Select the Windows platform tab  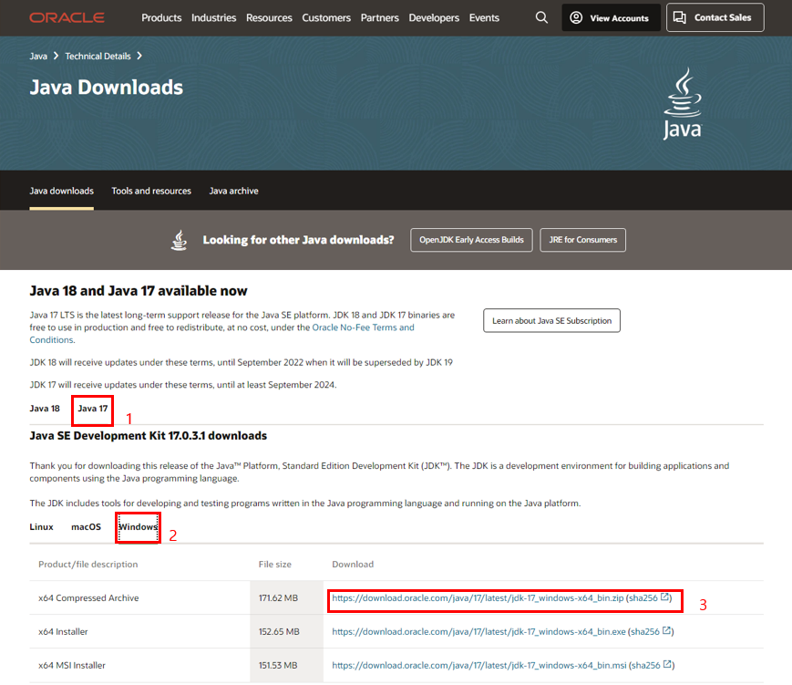138,527
